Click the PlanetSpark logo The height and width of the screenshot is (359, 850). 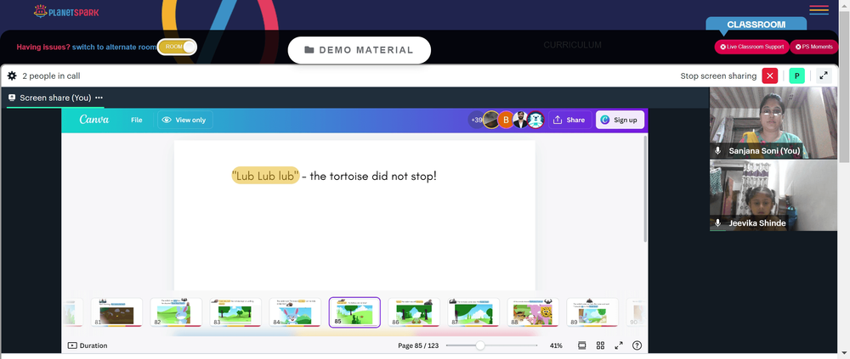click(x=66, y=11)
